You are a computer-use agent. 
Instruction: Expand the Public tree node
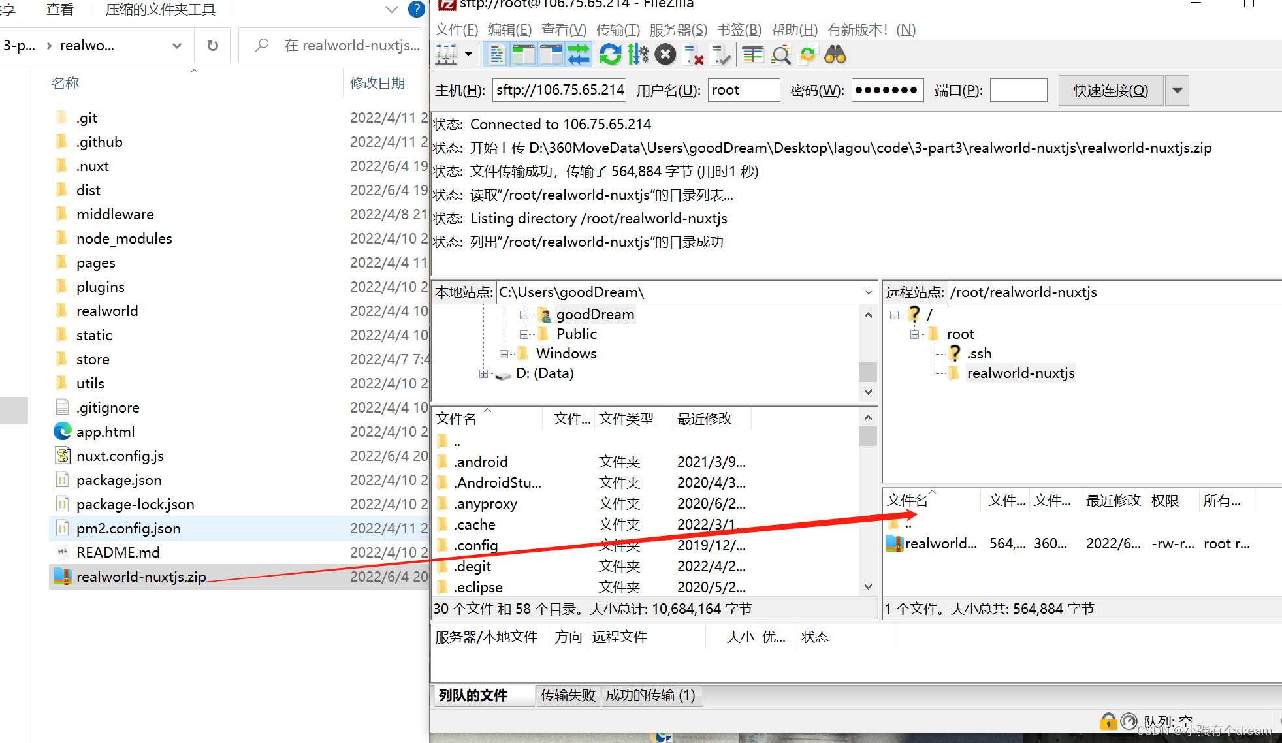(x=524, y=334)
